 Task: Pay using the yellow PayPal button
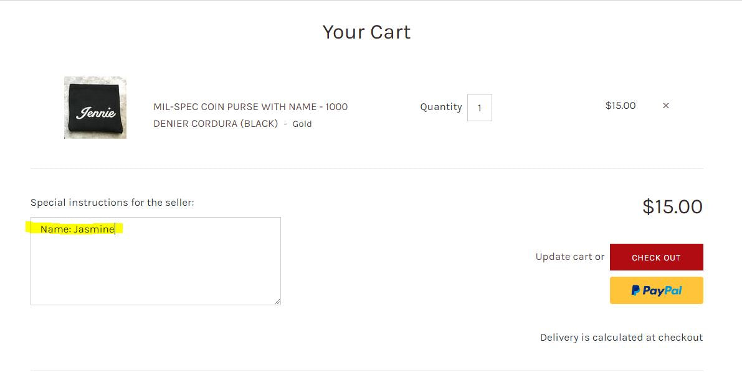coord(656,290)
